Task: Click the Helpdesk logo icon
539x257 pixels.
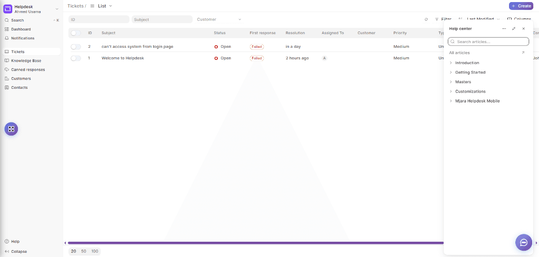Action: pyautogui.click(x=7, y=9)
